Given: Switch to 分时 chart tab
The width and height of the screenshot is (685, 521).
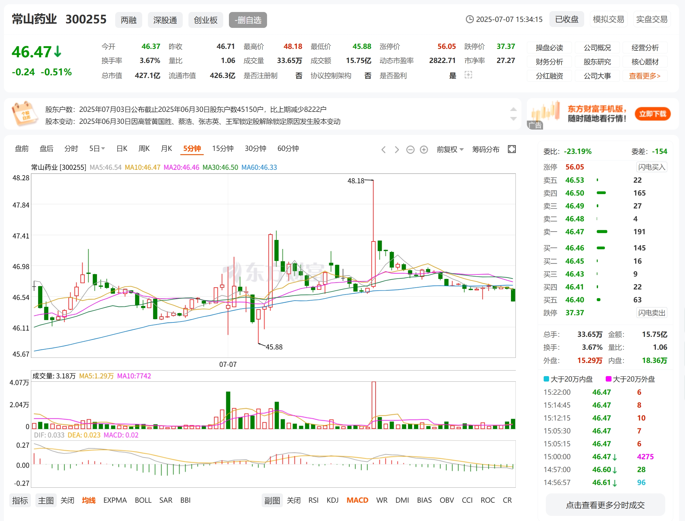Looking at the screenshot, I should pos(71,148).
